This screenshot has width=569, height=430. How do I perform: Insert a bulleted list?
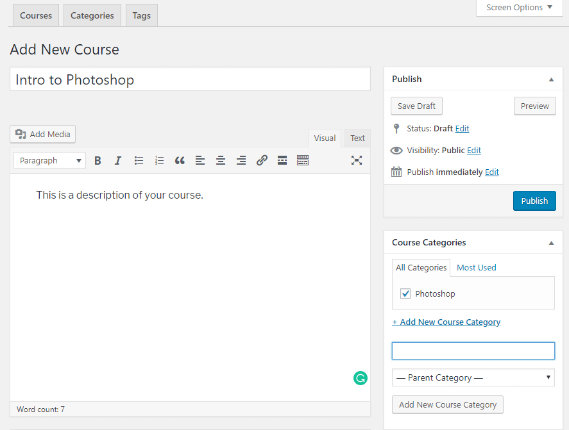tap(139, 160)
